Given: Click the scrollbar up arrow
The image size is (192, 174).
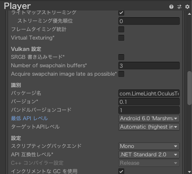Looking at the screenshot, I should tap(189, 14).
